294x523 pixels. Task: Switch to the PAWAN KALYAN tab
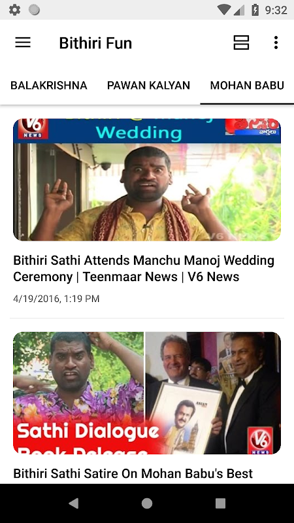[x=149, y=86]
